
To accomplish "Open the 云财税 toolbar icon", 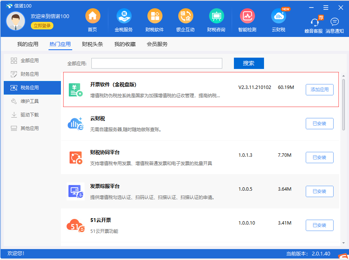I will (x=278, y=16).
